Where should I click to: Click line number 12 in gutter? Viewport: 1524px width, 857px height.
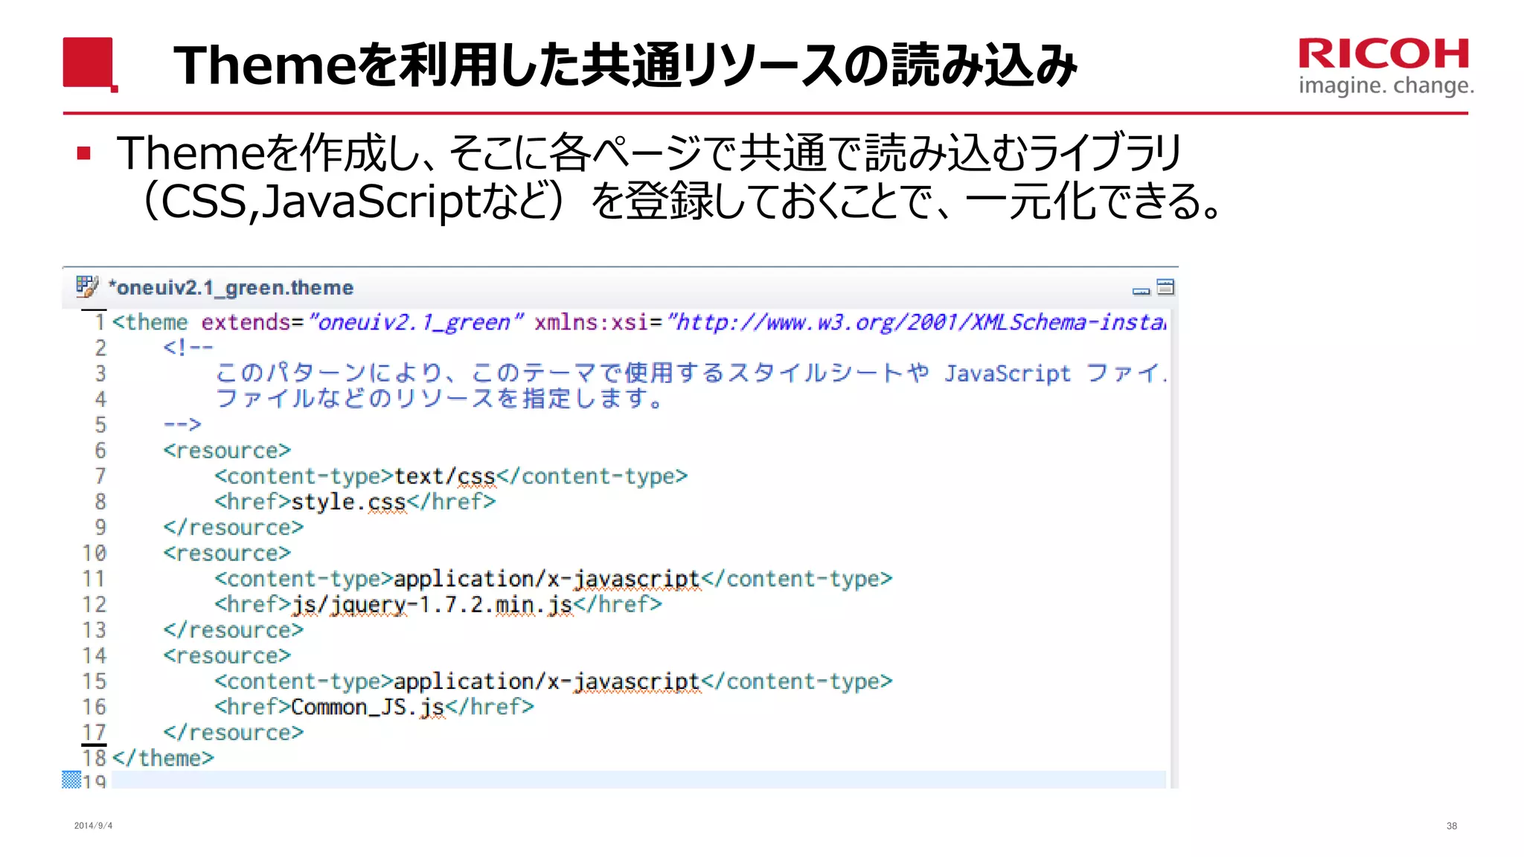tap(95, 605)
